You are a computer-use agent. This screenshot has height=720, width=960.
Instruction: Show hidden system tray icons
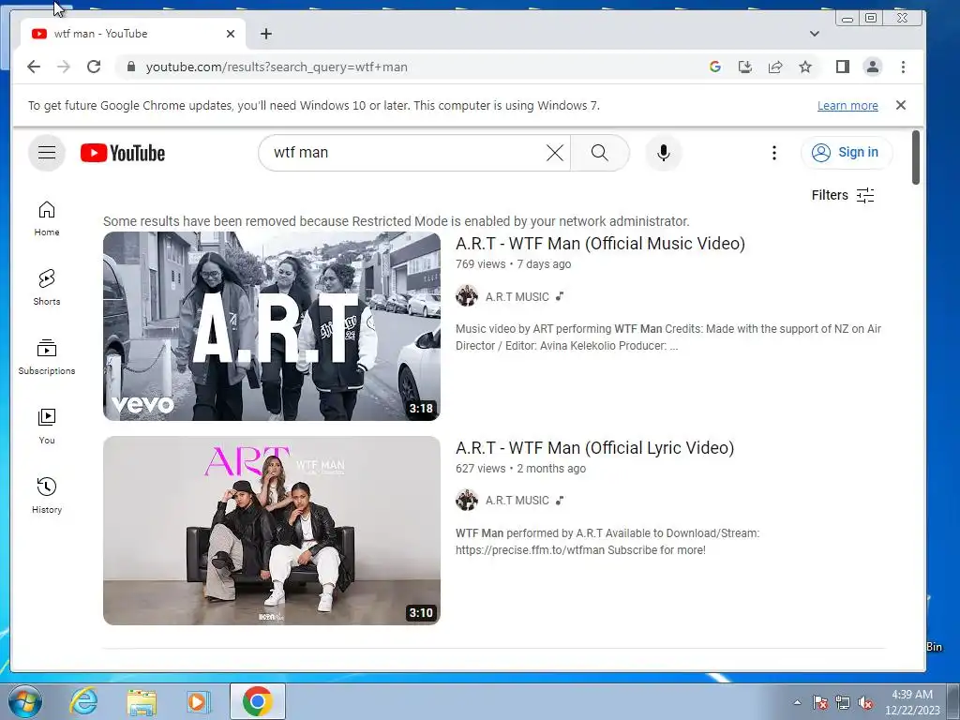pos(797,702)
